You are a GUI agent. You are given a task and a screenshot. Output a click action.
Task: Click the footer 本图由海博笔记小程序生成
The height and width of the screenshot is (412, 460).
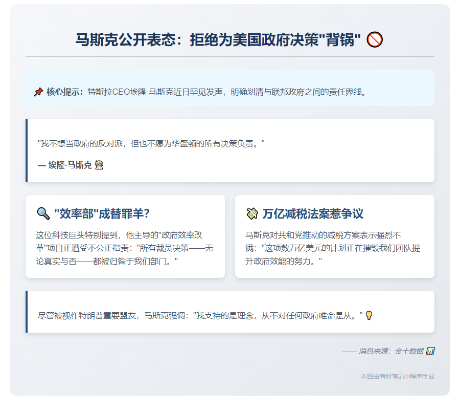[398, 377]
